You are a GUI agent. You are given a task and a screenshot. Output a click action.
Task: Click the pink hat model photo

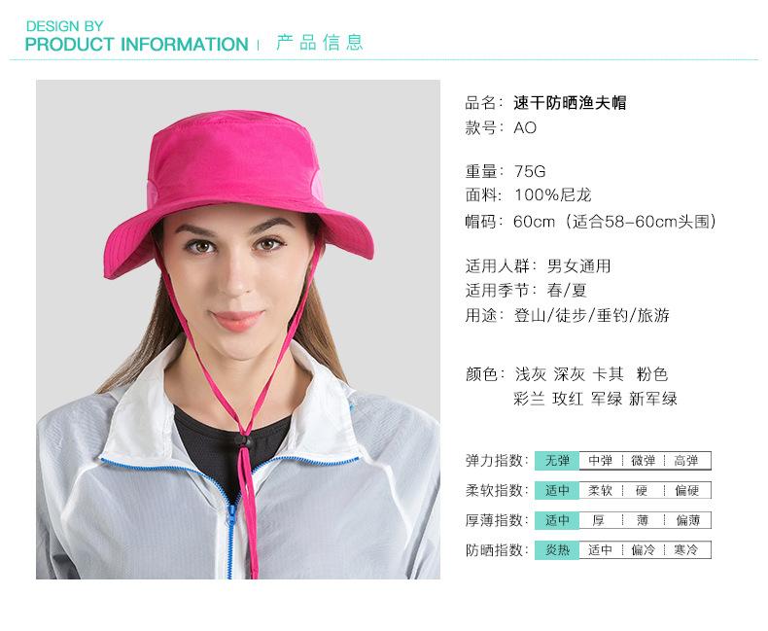(x=238, y=330)
